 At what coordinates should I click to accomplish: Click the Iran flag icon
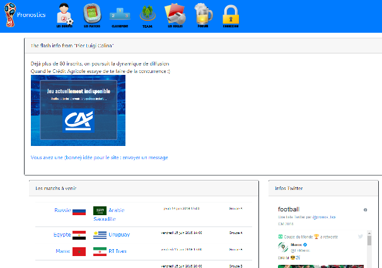pyautogui.click(x=100, y=252)
